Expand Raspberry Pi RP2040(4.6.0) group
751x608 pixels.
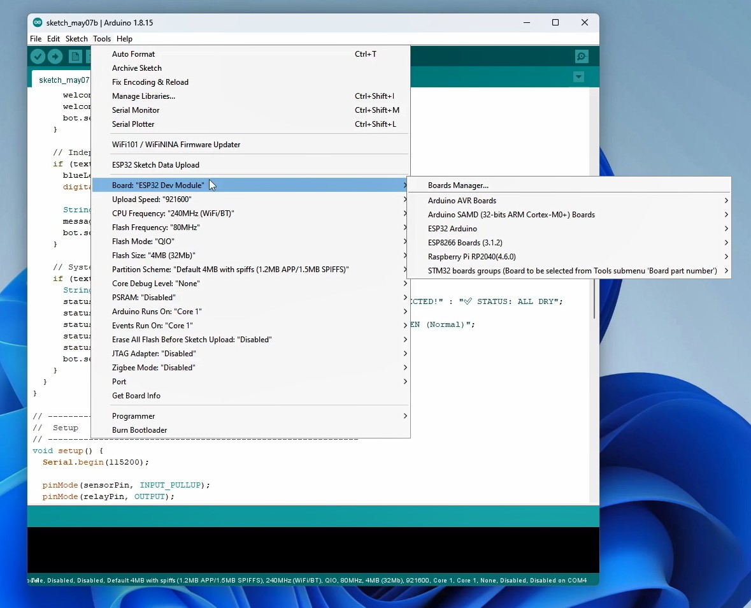(569, 256)
